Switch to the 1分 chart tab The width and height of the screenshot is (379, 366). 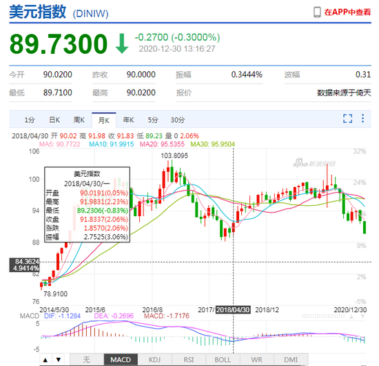coord(30,120)
